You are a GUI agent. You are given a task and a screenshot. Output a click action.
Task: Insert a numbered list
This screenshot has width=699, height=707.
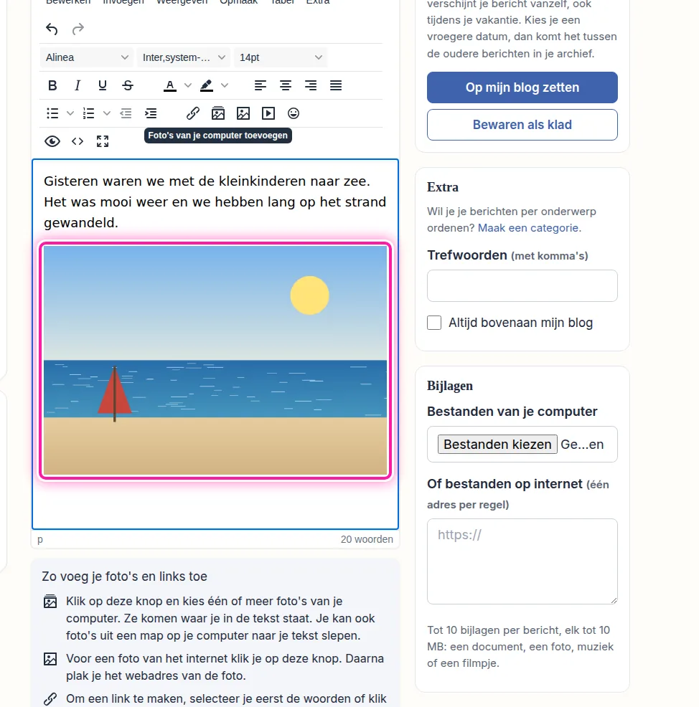(x=89, y=113)
